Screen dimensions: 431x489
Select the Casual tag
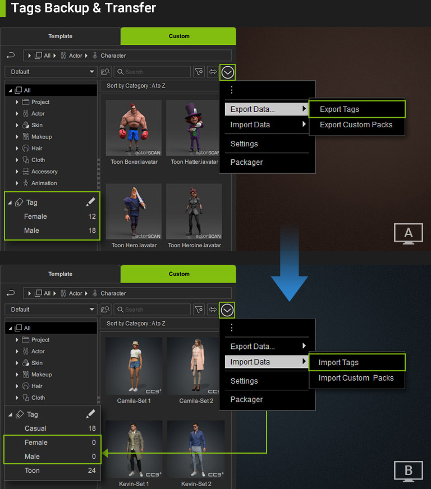coord(36,428)
